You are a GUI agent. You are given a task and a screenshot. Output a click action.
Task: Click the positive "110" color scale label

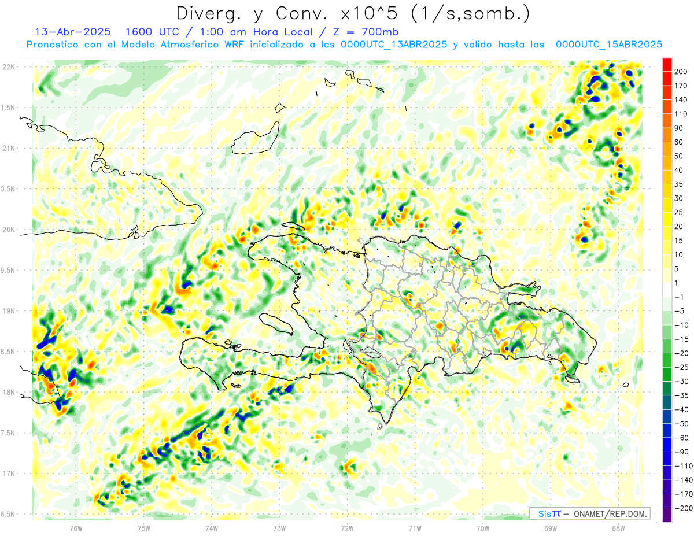tap(681, 114)
